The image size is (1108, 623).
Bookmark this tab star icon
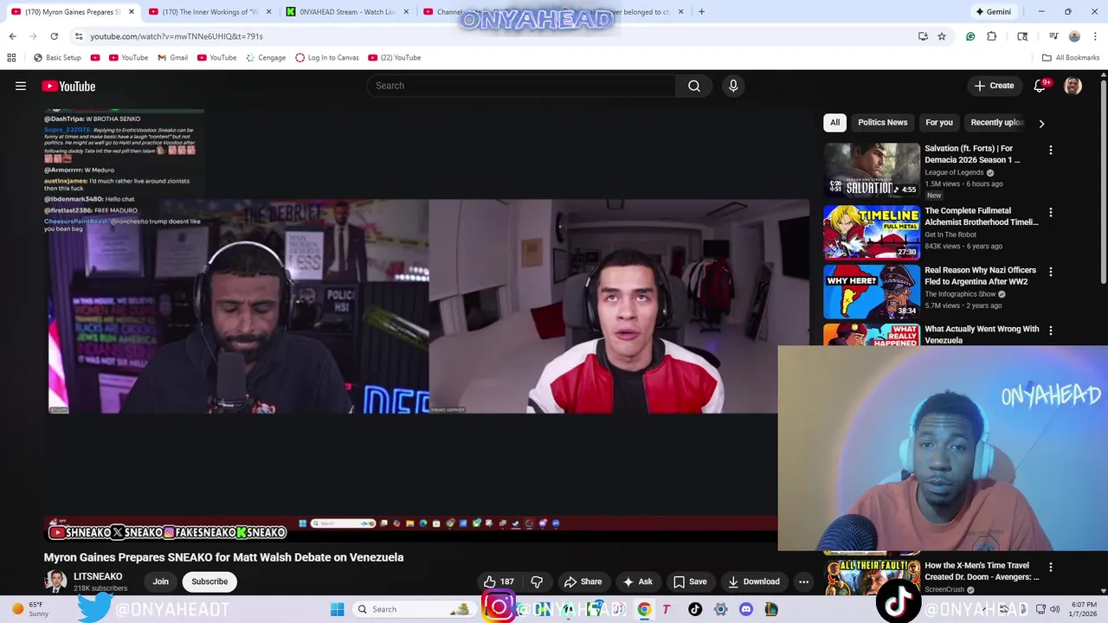[941, 36]
